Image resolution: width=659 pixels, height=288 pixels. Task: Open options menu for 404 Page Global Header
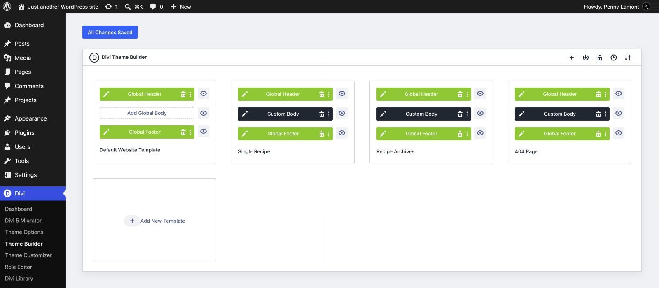605,94
